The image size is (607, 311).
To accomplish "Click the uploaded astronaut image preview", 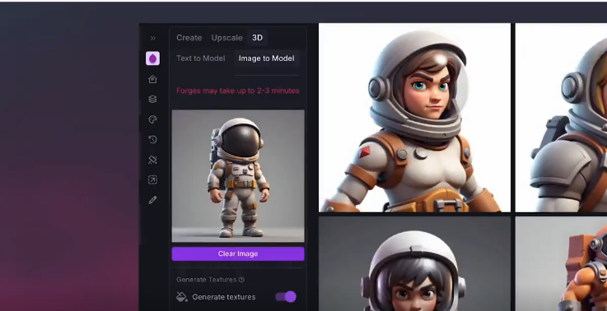I will tap(238, 176).
